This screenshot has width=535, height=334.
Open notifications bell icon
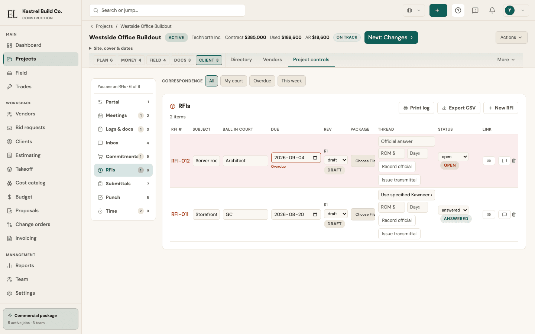(x=492, y=10)
